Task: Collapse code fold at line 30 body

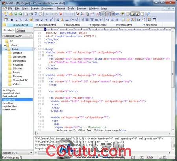Action: click(43, 49)
